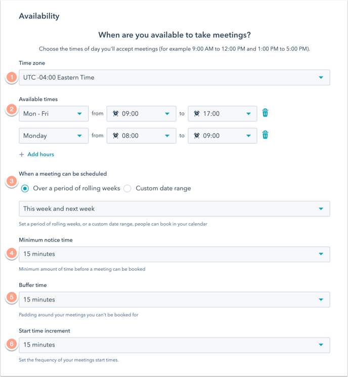Viewport: 348px width, 377px height.
Task: Delete the Monday availability row
Action: [265, 135]
